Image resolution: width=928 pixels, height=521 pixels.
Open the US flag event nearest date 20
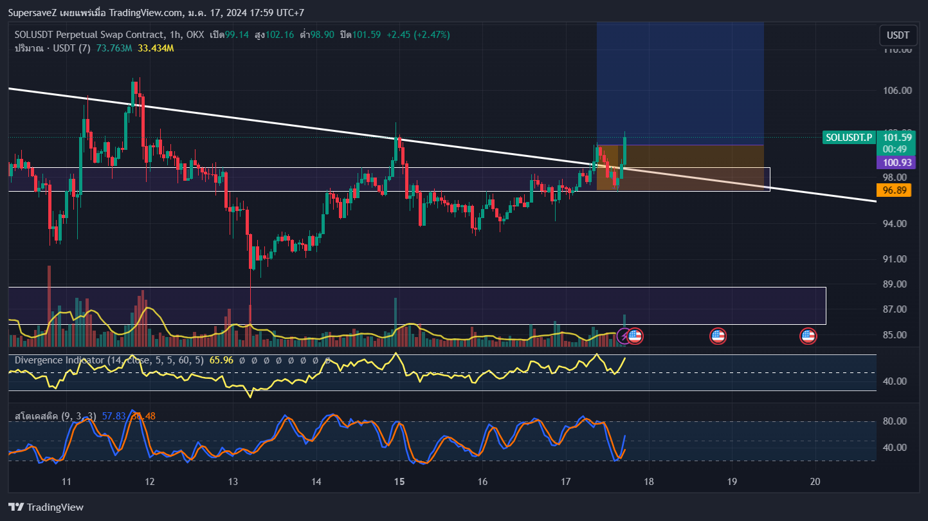pos(808,336)
